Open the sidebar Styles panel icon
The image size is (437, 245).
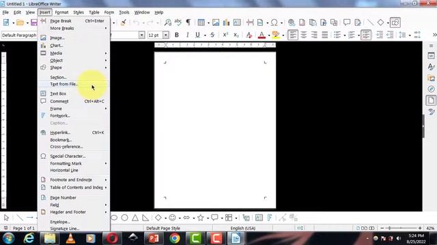431,67
